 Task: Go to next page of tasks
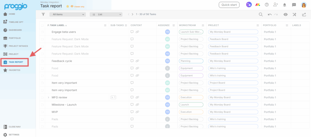pos(133,14)
